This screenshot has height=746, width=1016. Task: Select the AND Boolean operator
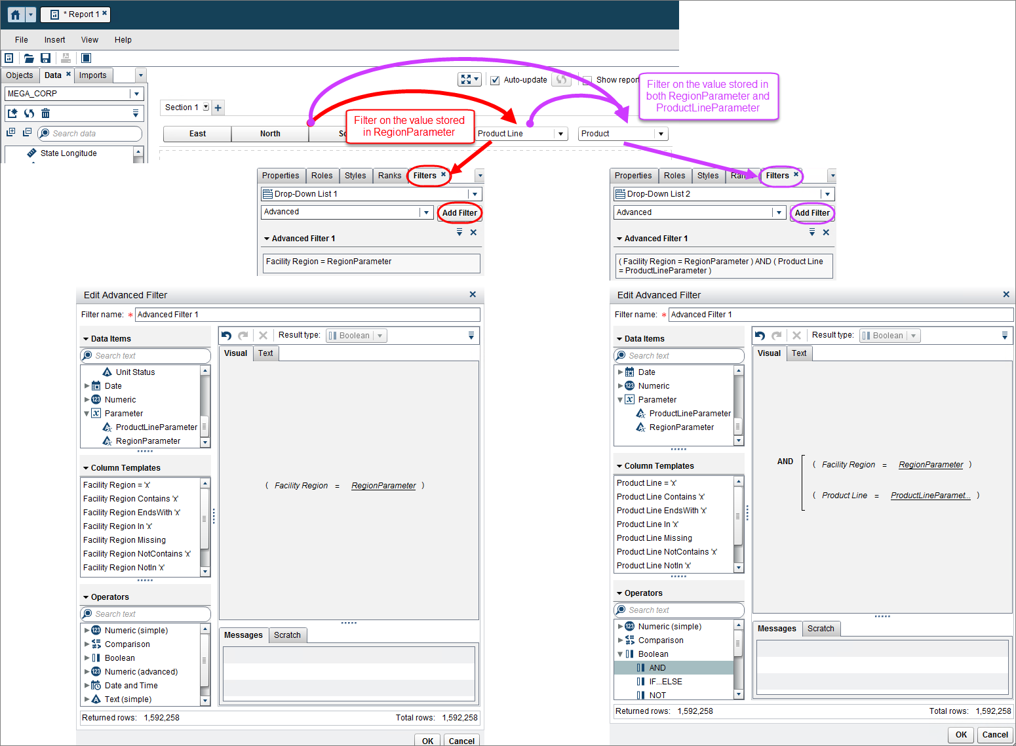coord(657,667)
